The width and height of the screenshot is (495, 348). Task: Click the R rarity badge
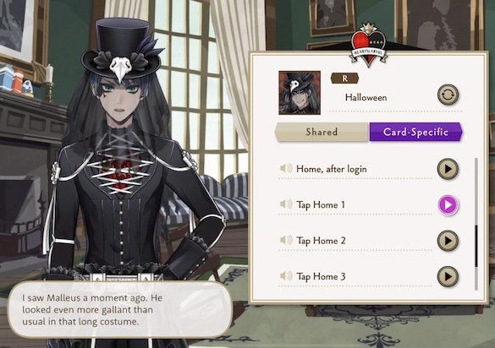click(344, 79)
